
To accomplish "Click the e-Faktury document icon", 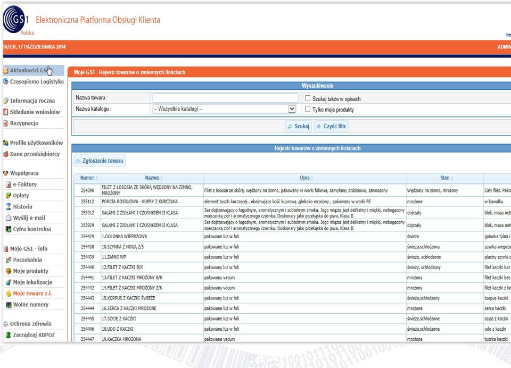I will 9,185.
